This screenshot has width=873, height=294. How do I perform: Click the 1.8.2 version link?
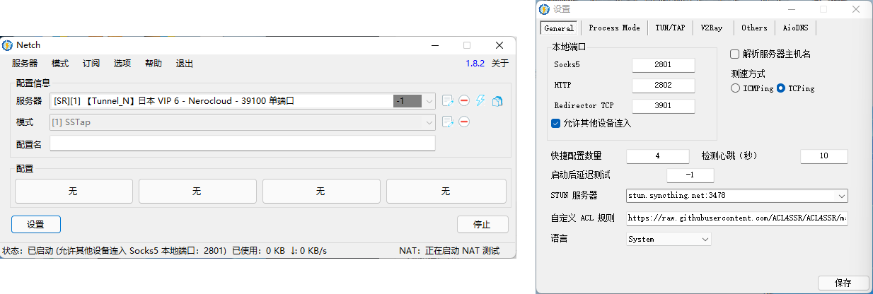click(475, 64)
